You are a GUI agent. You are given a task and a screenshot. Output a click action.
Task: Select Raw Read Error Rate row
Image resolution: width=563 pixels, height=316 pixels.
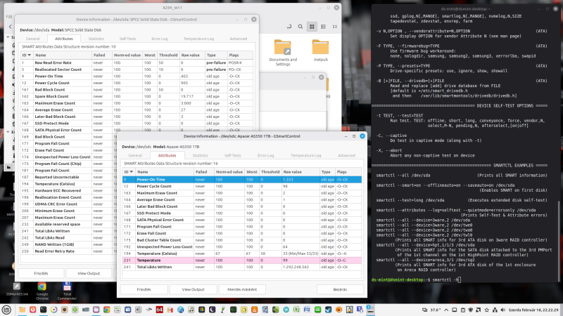[137, 62]
